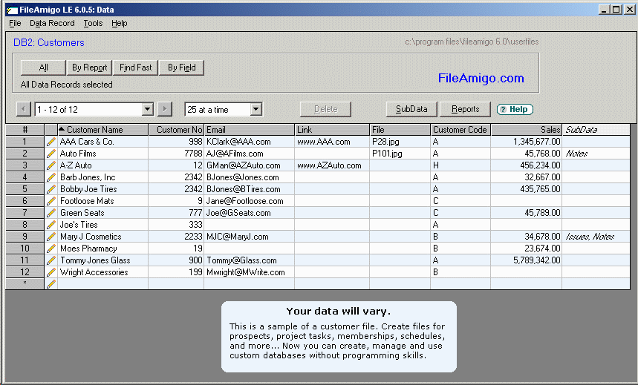Screen dimensions: 638x385
Task: Click the Find Fast button
Action: point(135,68)
